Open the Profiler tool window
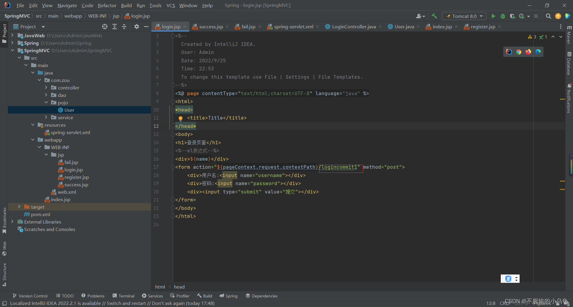 (x=180, y=296)
